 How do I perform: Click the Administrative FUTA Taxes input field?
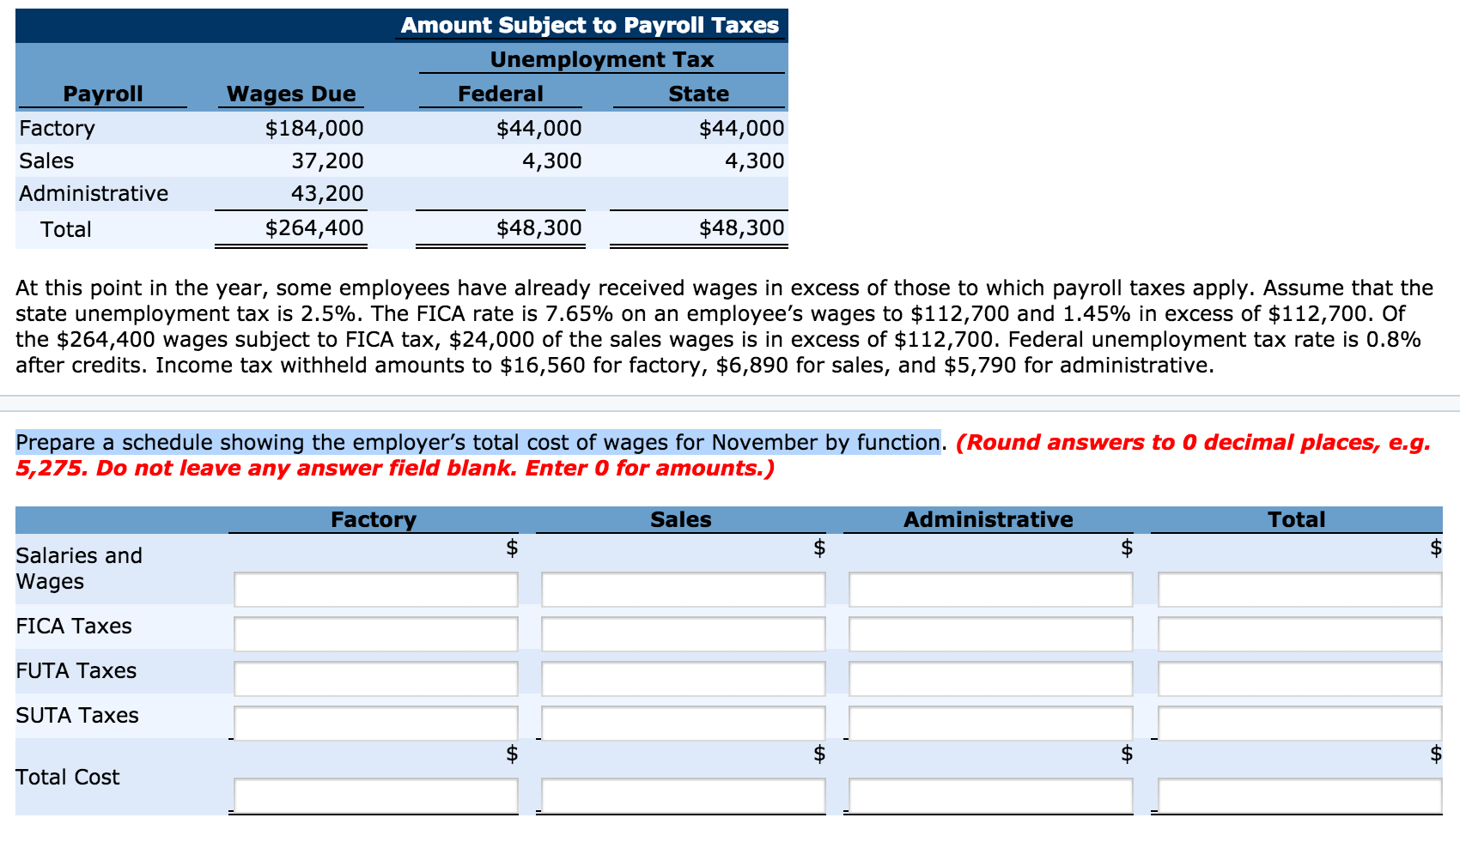[x=991, y=679]
